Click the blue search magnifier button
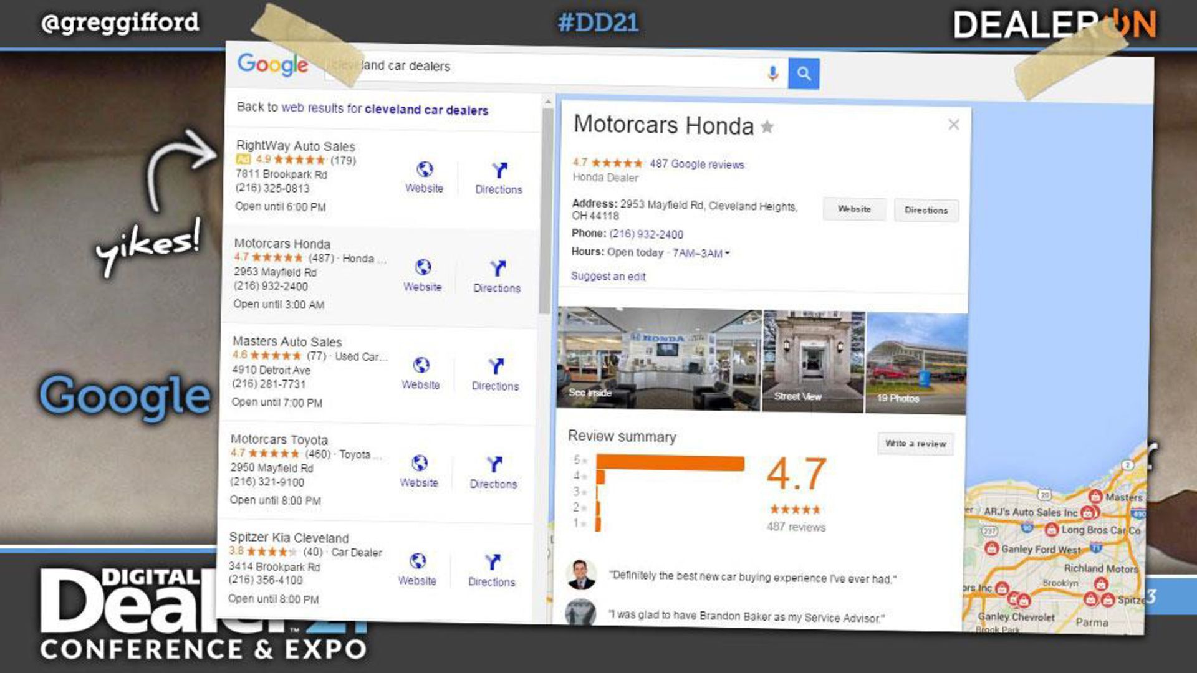 [x=804, y=74]
